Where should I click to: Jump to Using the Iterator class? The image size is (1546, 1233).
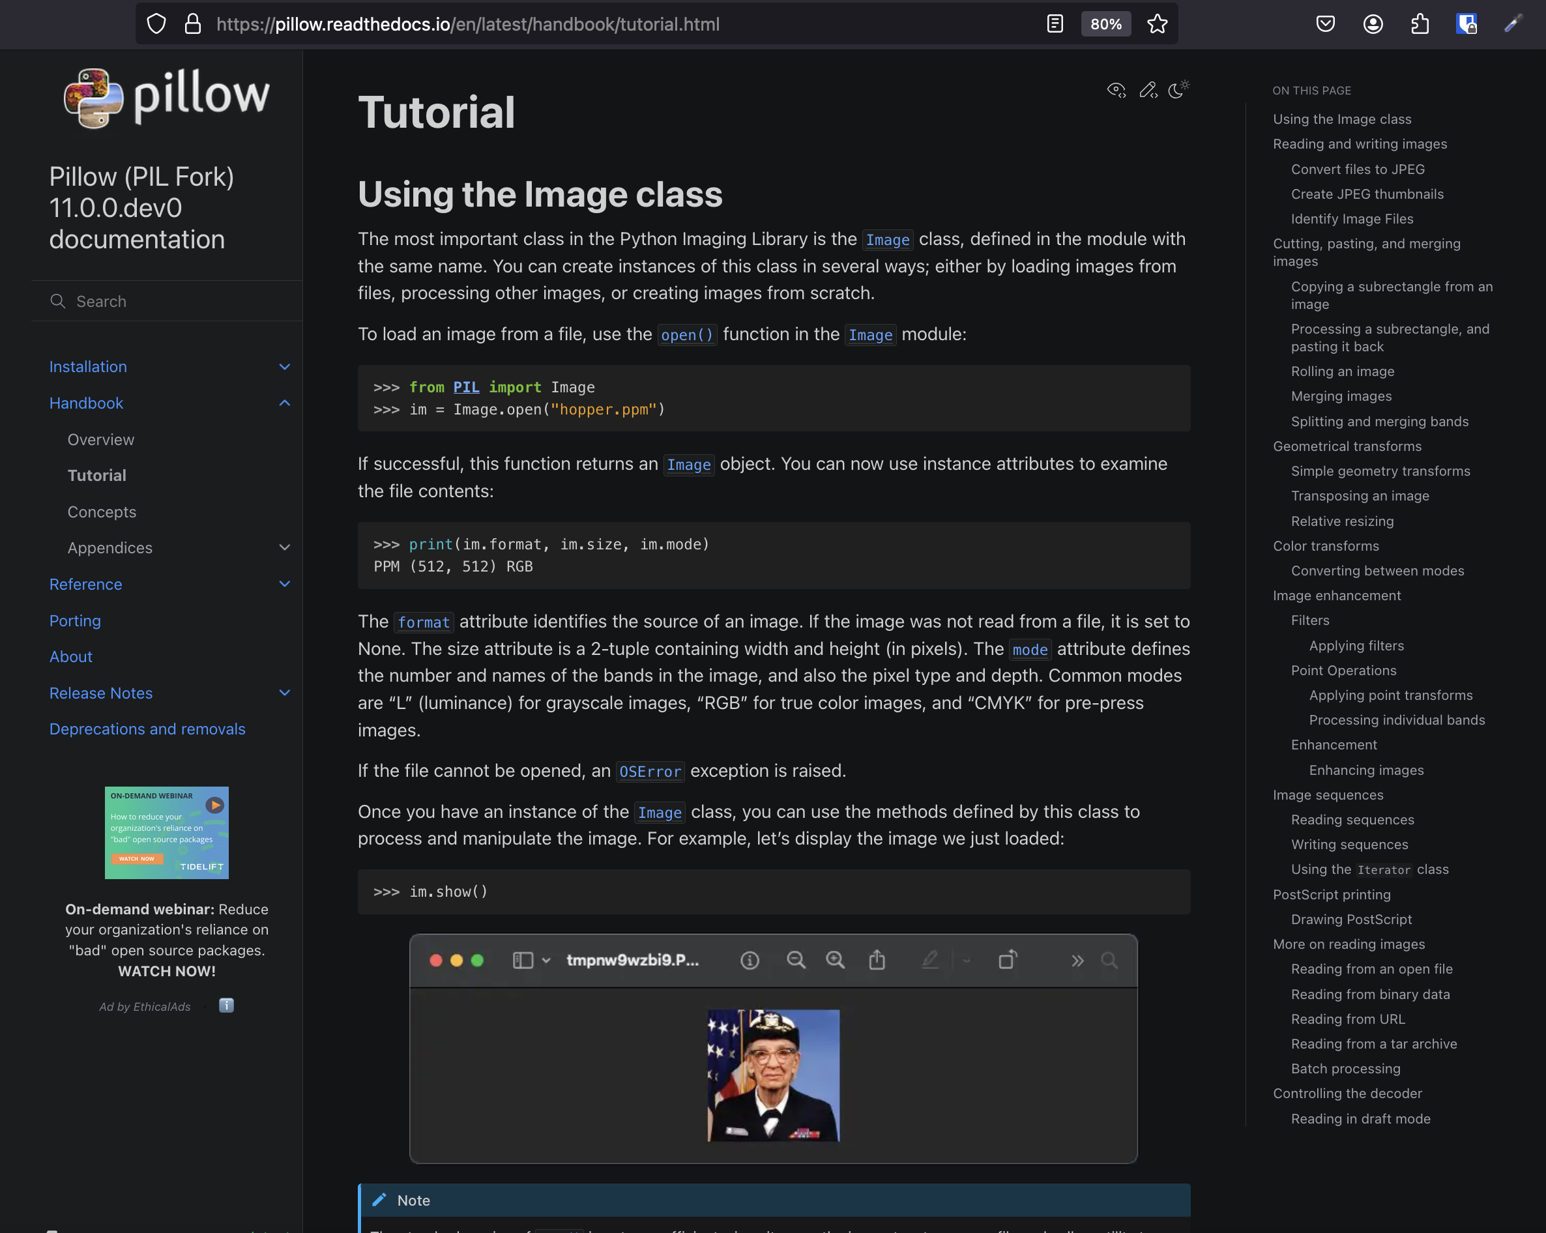click(x=1369, y=869)
